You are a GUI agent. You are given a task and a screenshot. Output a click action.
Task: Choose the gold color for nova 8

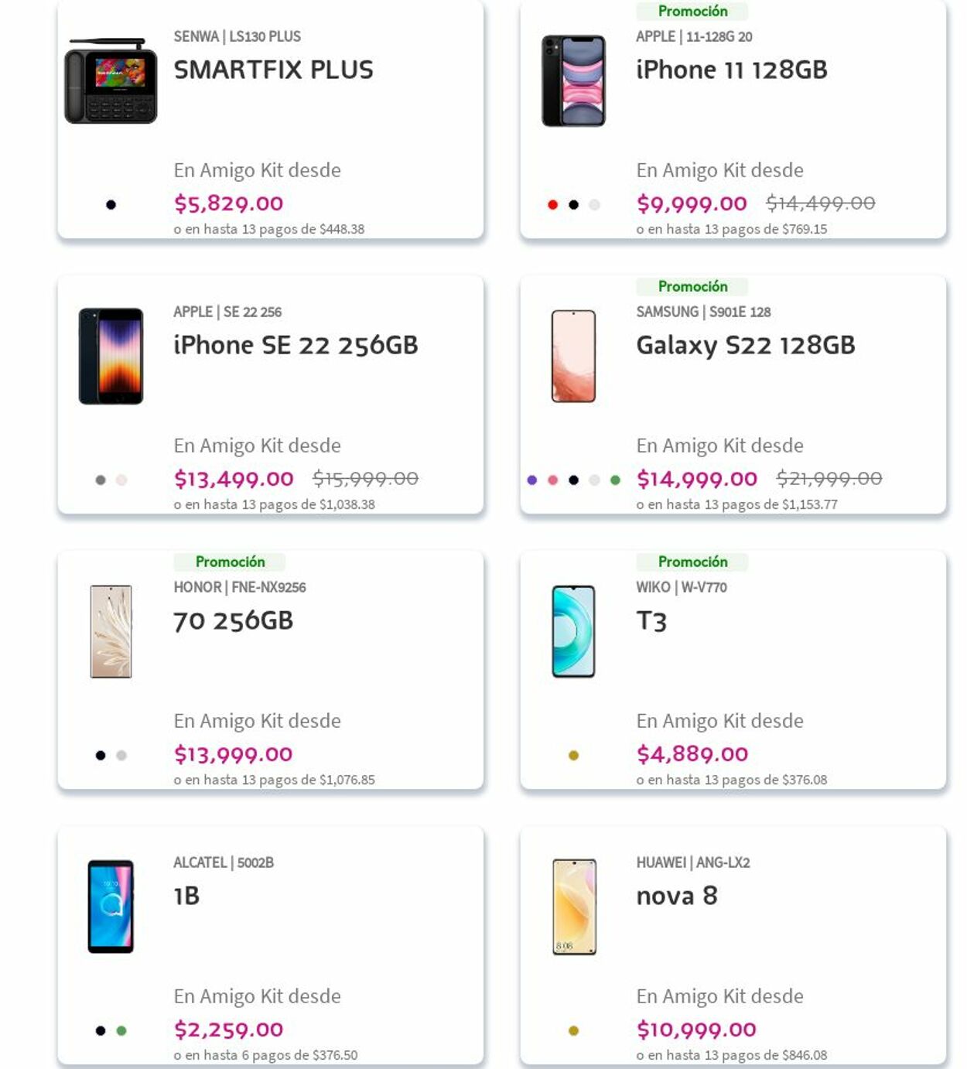[573, 1030]
